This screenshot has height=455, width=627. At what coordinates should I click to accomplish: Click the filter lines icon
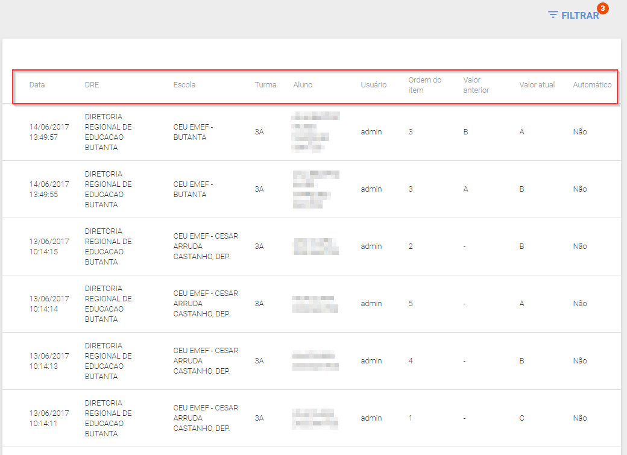tap(553, 15)
